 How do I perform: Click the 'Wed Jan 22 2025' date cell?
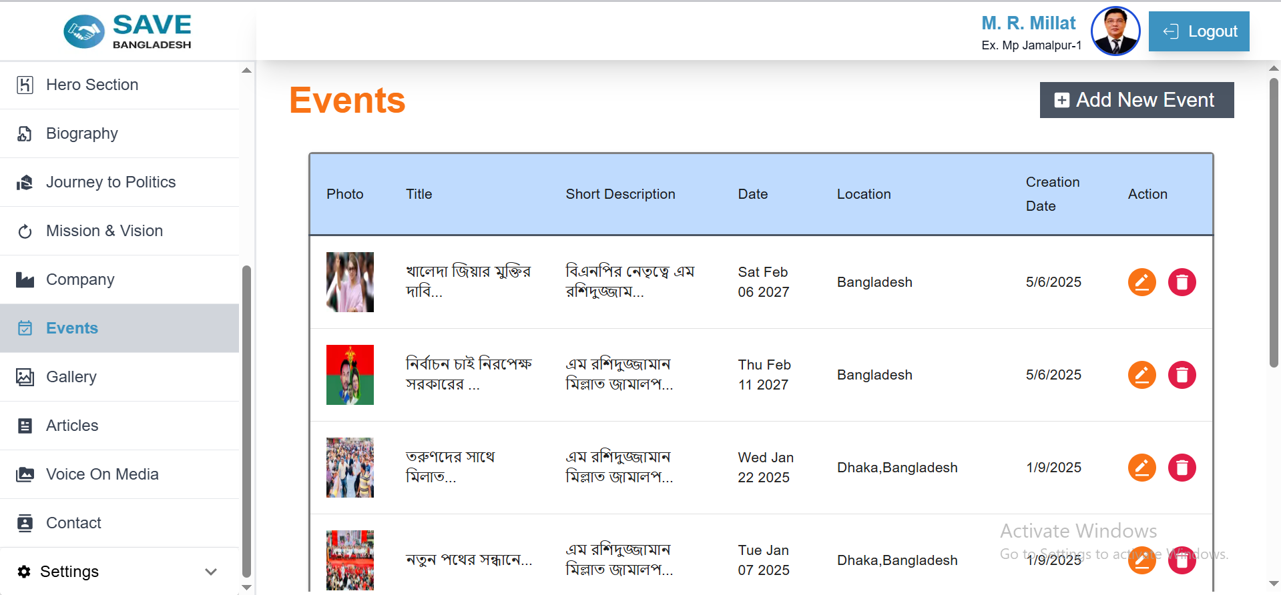(765, 468)
